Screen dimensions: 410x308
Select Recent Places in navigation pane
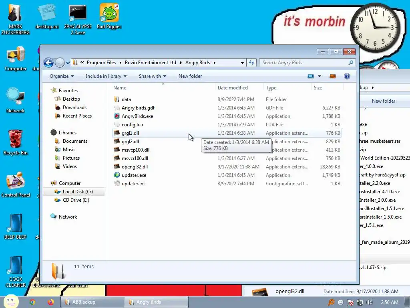pos(77,116)
